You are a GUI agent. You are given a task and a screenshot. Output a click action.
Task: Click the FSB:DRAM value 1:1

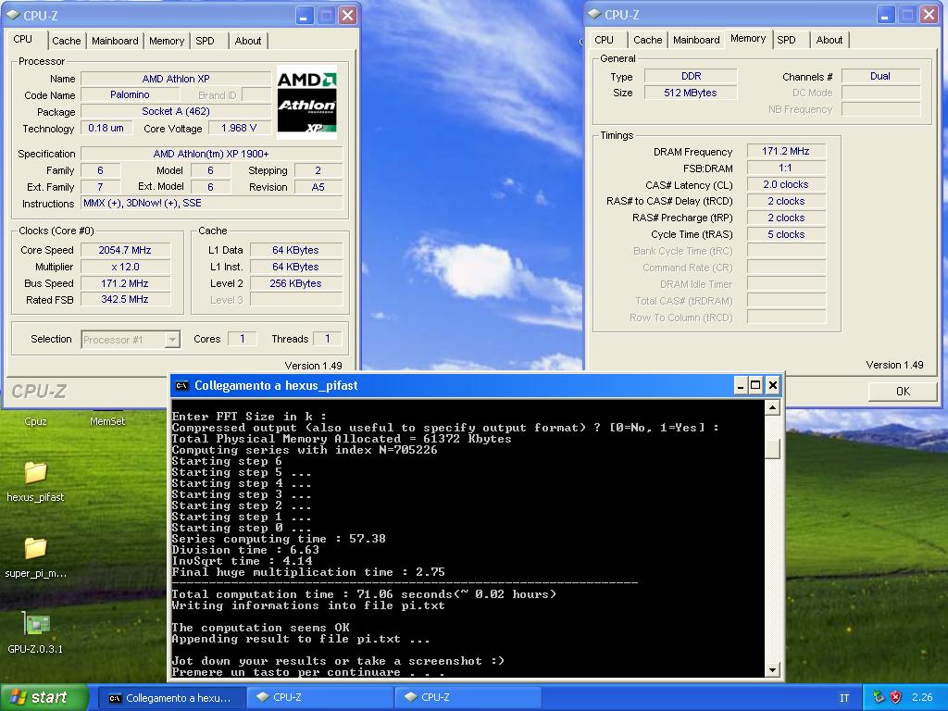(x=785, y=168)
